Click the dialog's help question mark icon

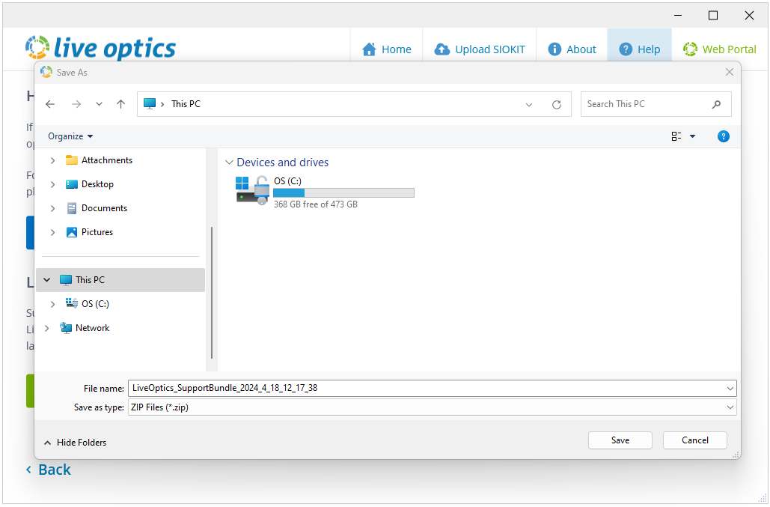(x=723, y=136)
